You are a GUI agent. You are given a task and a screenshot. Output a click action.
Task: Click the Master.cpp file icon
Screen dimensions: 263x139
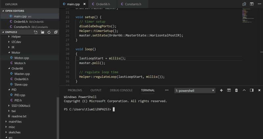pos(12,74)
